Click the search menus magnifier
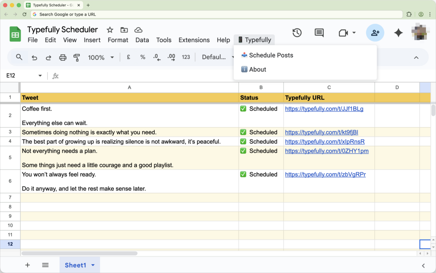Viewport: 436px width, 273px height. click(19, 57)
